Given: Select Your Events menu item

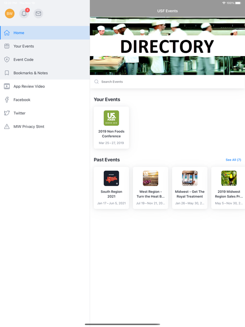Looking at the screenshot, I should pos(45,46).
